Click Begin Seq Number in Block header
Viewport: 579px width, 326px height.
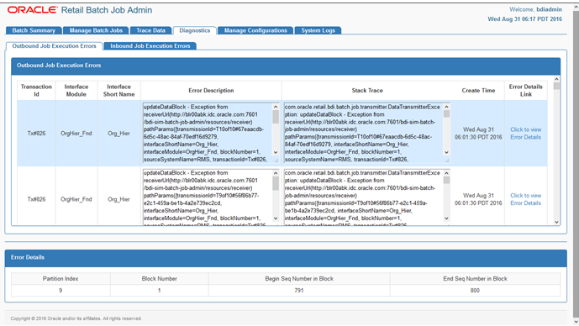tap(299, 279)
